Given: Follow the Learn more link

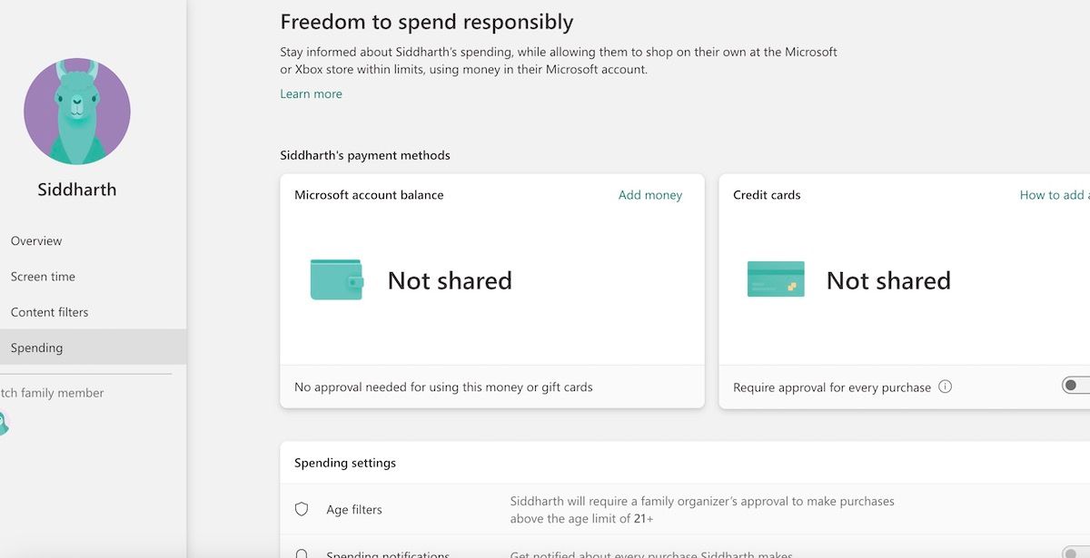Looking at the screenshot, I should (x=311, y=93).
